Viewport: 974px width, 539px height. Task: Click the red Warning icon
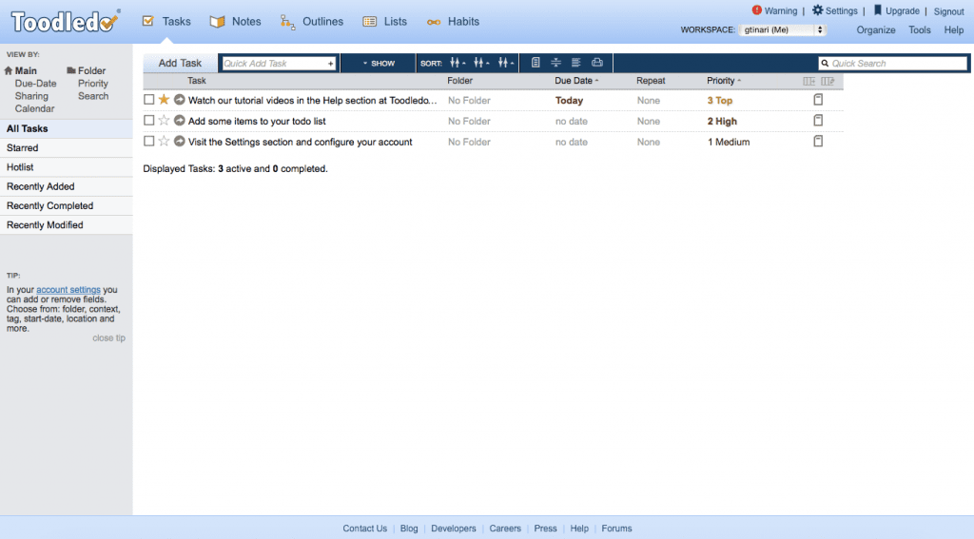tap(756, 10)
